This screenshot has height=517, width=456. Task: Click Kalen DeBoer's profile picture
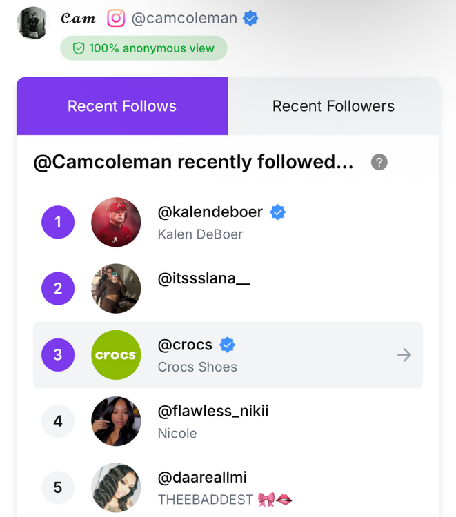[x=116, y=222]
